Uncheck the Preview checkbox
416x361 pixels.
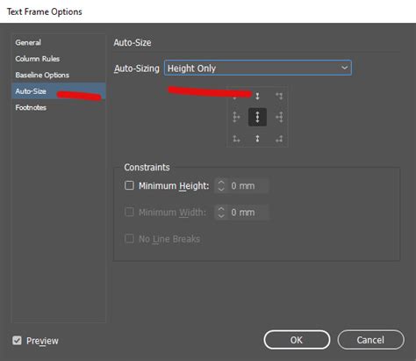coord(17,340)
